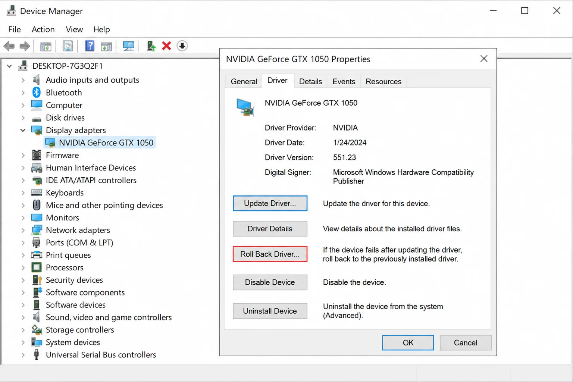Expand the Human Interface Devices category
573x382 pixels.
(23, 168)
